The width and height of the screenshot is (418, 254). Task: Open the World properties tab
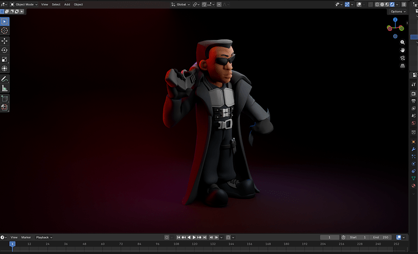[x=414, y=123]
